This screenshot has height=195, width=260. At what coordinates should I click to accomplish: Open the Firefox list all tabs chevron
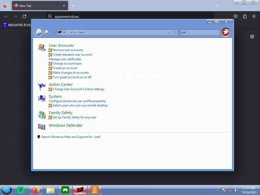pos(217,6)
